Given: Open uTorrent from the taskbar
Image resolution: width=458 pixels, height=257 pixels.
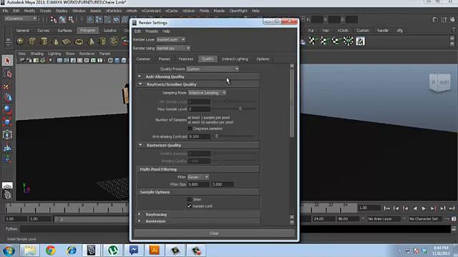Looking at the screenshot, I should 113,251.
